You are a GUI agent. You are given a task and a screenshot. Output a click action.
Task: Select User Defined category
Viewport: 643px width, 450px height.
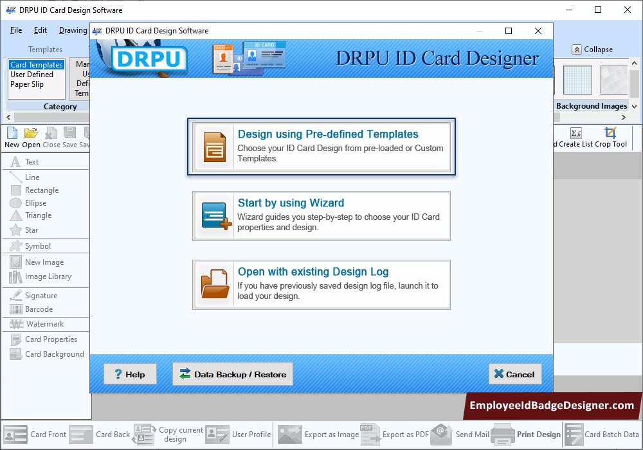pyautogui.click(x=32, y=75)
